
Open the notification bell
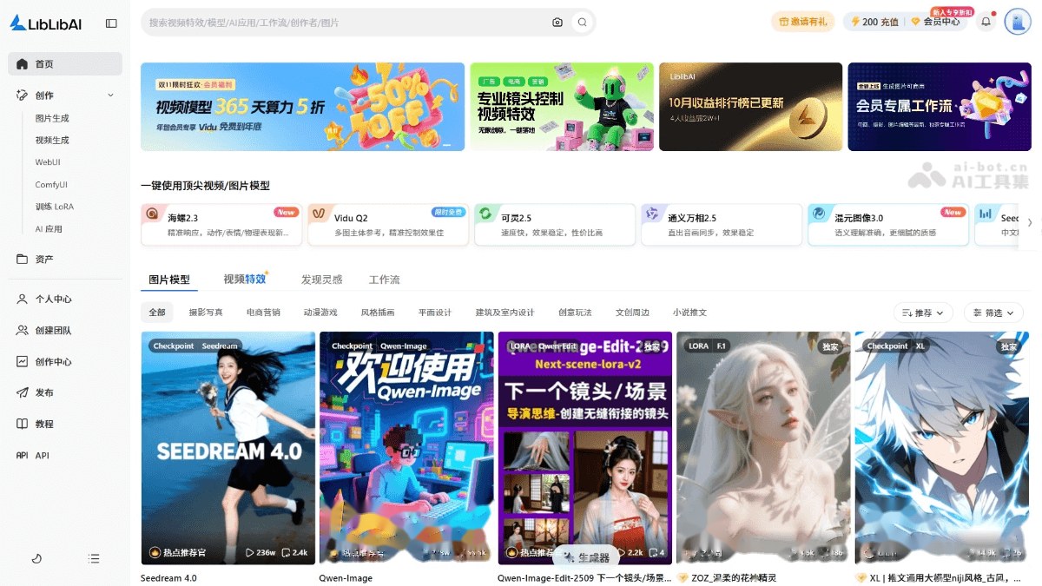986,21
